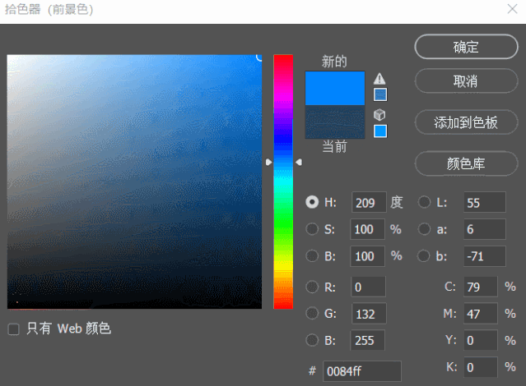This screenshot has width=526, height=386.
Task: Click the M value field showing 47
Action: pos(481,314)
